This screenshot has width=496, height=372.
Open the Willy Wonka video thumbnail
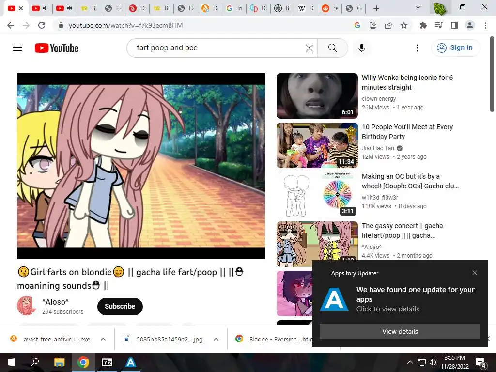pyautogui.click(x=317, y=96)
